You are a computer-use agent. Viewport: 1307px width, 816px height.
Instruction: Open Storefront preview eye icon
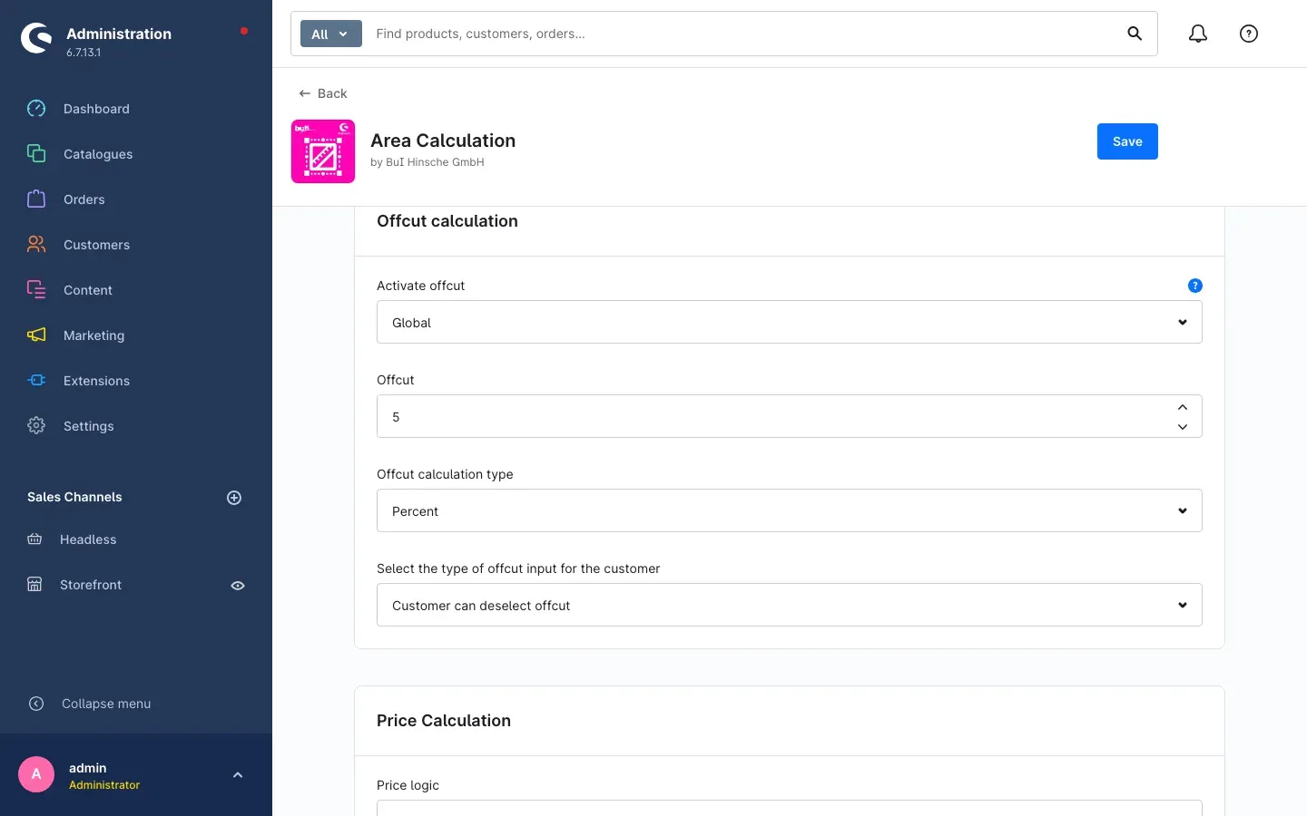238,586
